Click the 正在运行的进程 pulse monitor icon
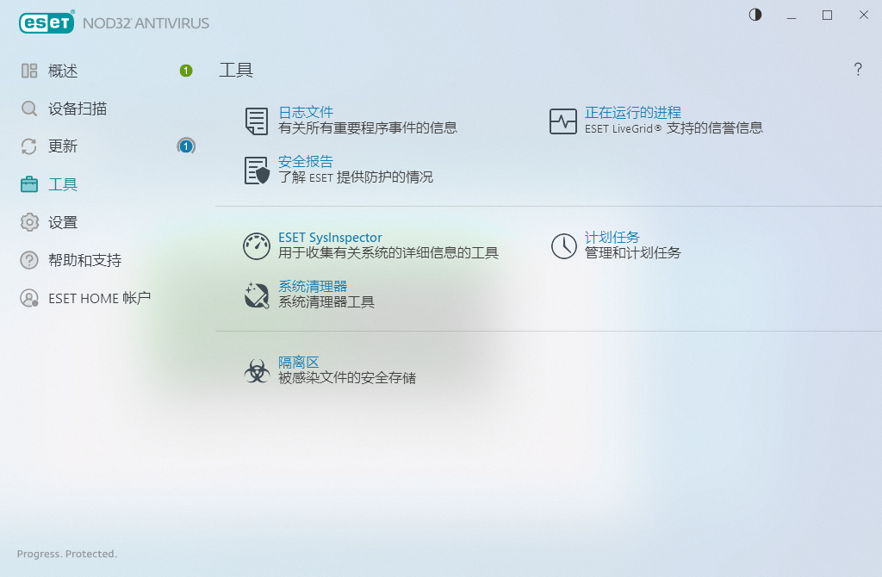 click(x=563, y=121)
